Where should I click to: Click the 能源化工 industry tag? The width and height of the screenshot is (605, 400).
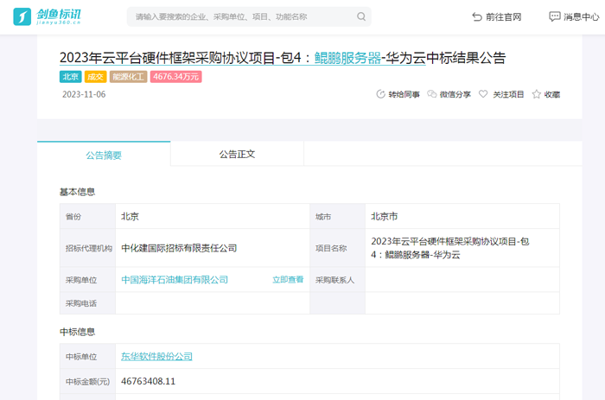tap(128, 77)
